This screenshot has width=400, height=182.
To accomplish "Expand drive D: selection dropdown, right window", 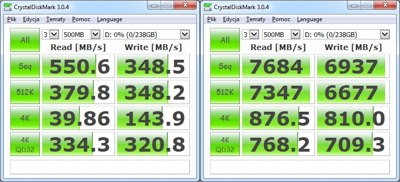I will (x=385, y=34).
